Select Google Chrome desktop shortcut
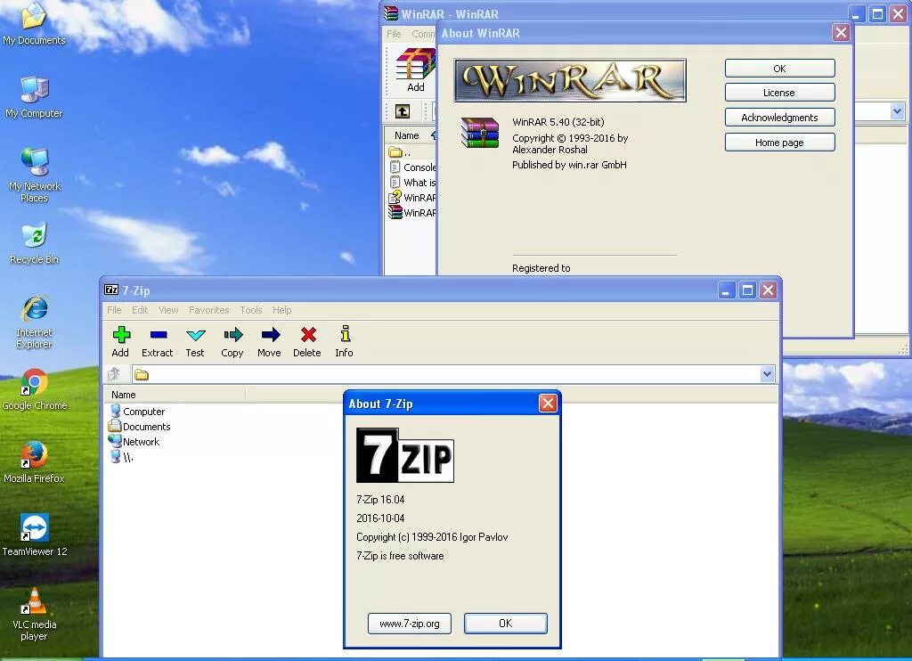Viewport: 912px width, 661px height. click(35, 389)
